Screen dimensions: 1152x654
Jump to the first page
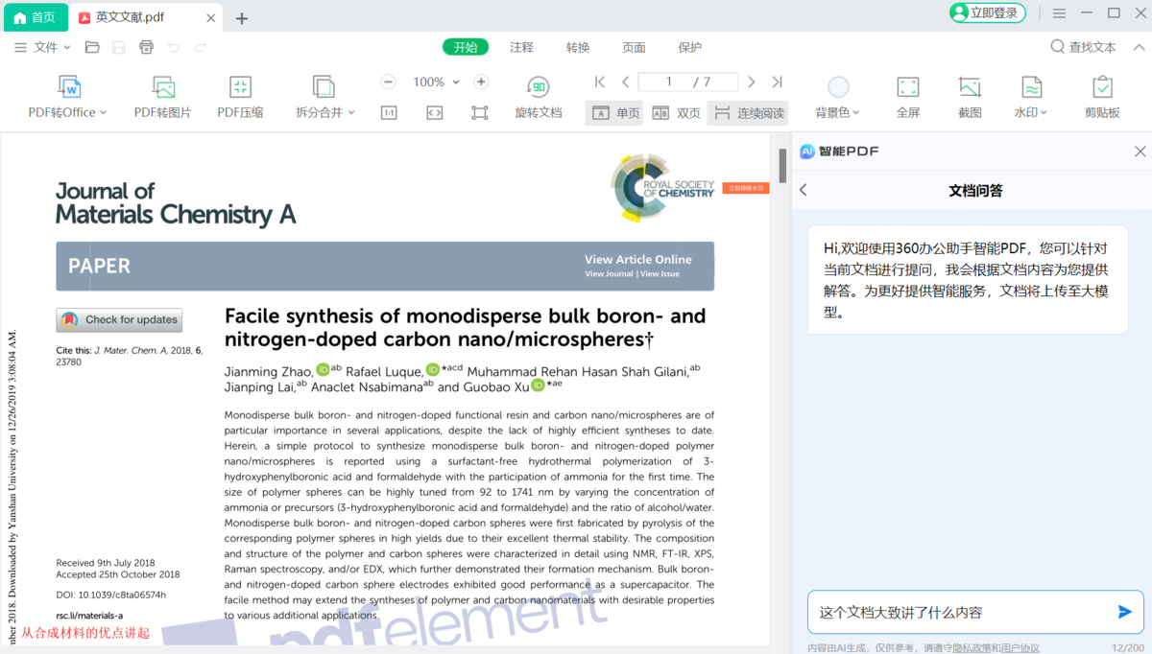pos(600,82)
